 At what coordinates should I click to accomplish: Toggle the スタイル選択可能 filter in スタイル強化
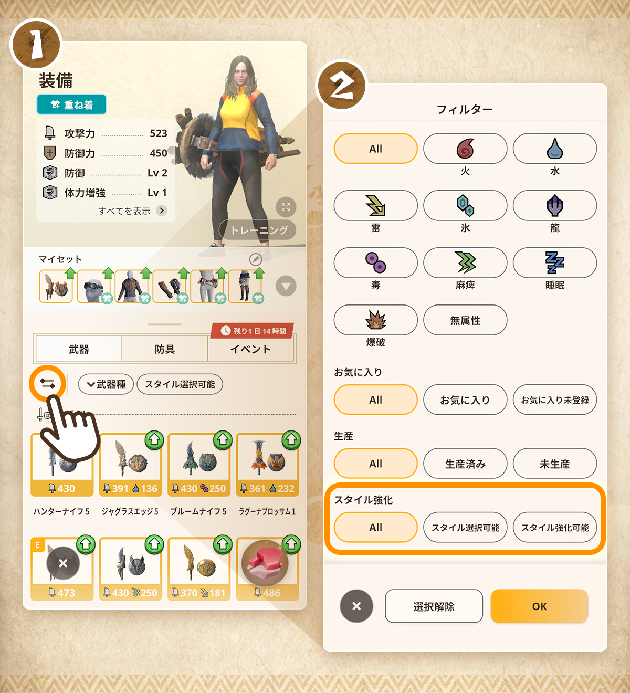pyautogui.click(x=465, y=527)
